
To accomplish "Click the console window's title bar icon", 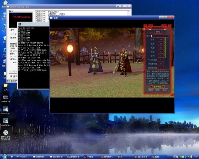I will point(20,24).
